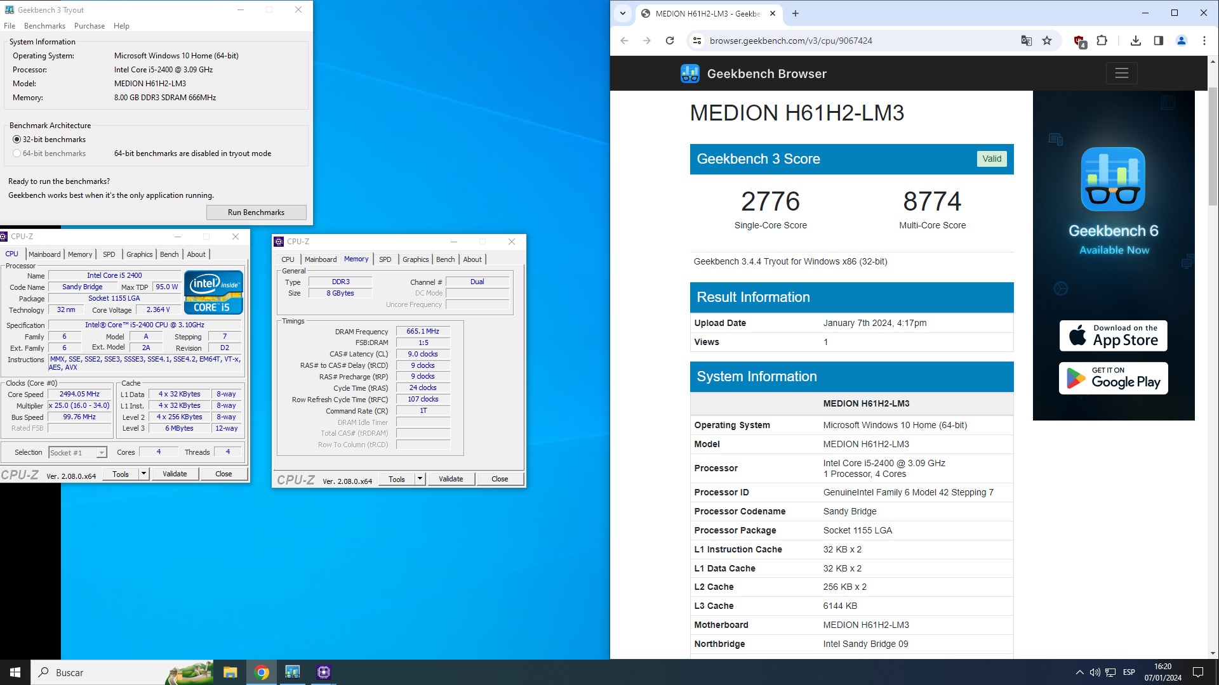Screen dimensions: 1219x685
Task: Click the translate page icon
Action: click(x=1026, y=41)
